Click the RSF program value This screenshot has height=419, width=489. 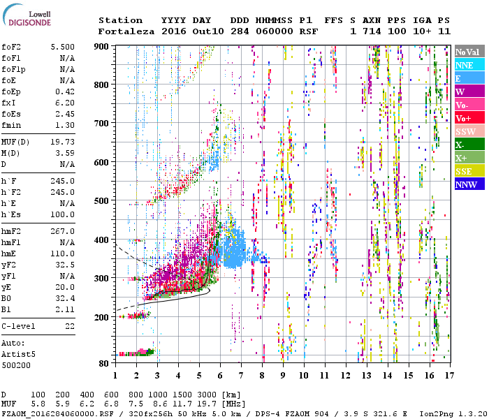tap(309, 31)
